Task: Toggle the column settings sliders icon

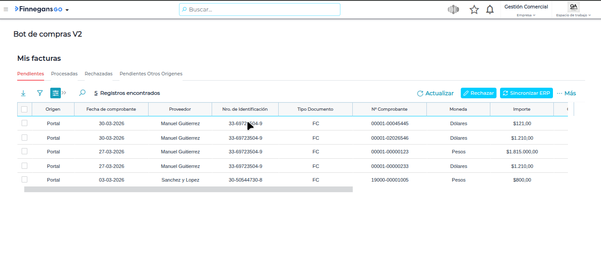Action: tap(56, 93)
